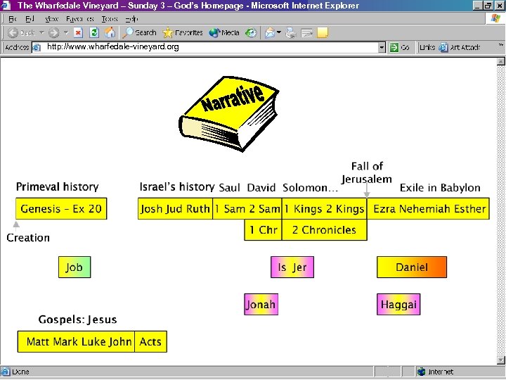Viewport: 506px width, 380px height.
Task: Click the Forward navigation button
Action: click(54, 32)
